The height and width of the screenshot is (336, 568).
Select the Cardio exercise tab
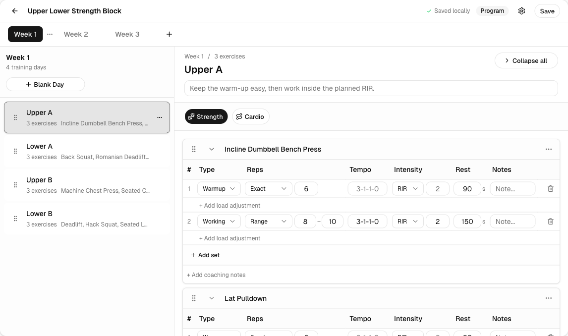(x=251, y=116)
